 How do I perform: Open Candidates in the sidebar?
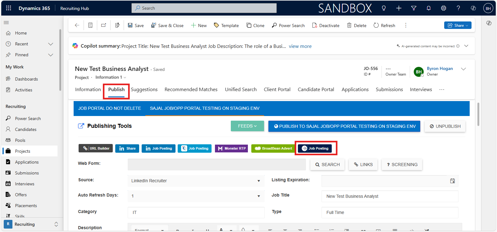(x=26, y=129)
